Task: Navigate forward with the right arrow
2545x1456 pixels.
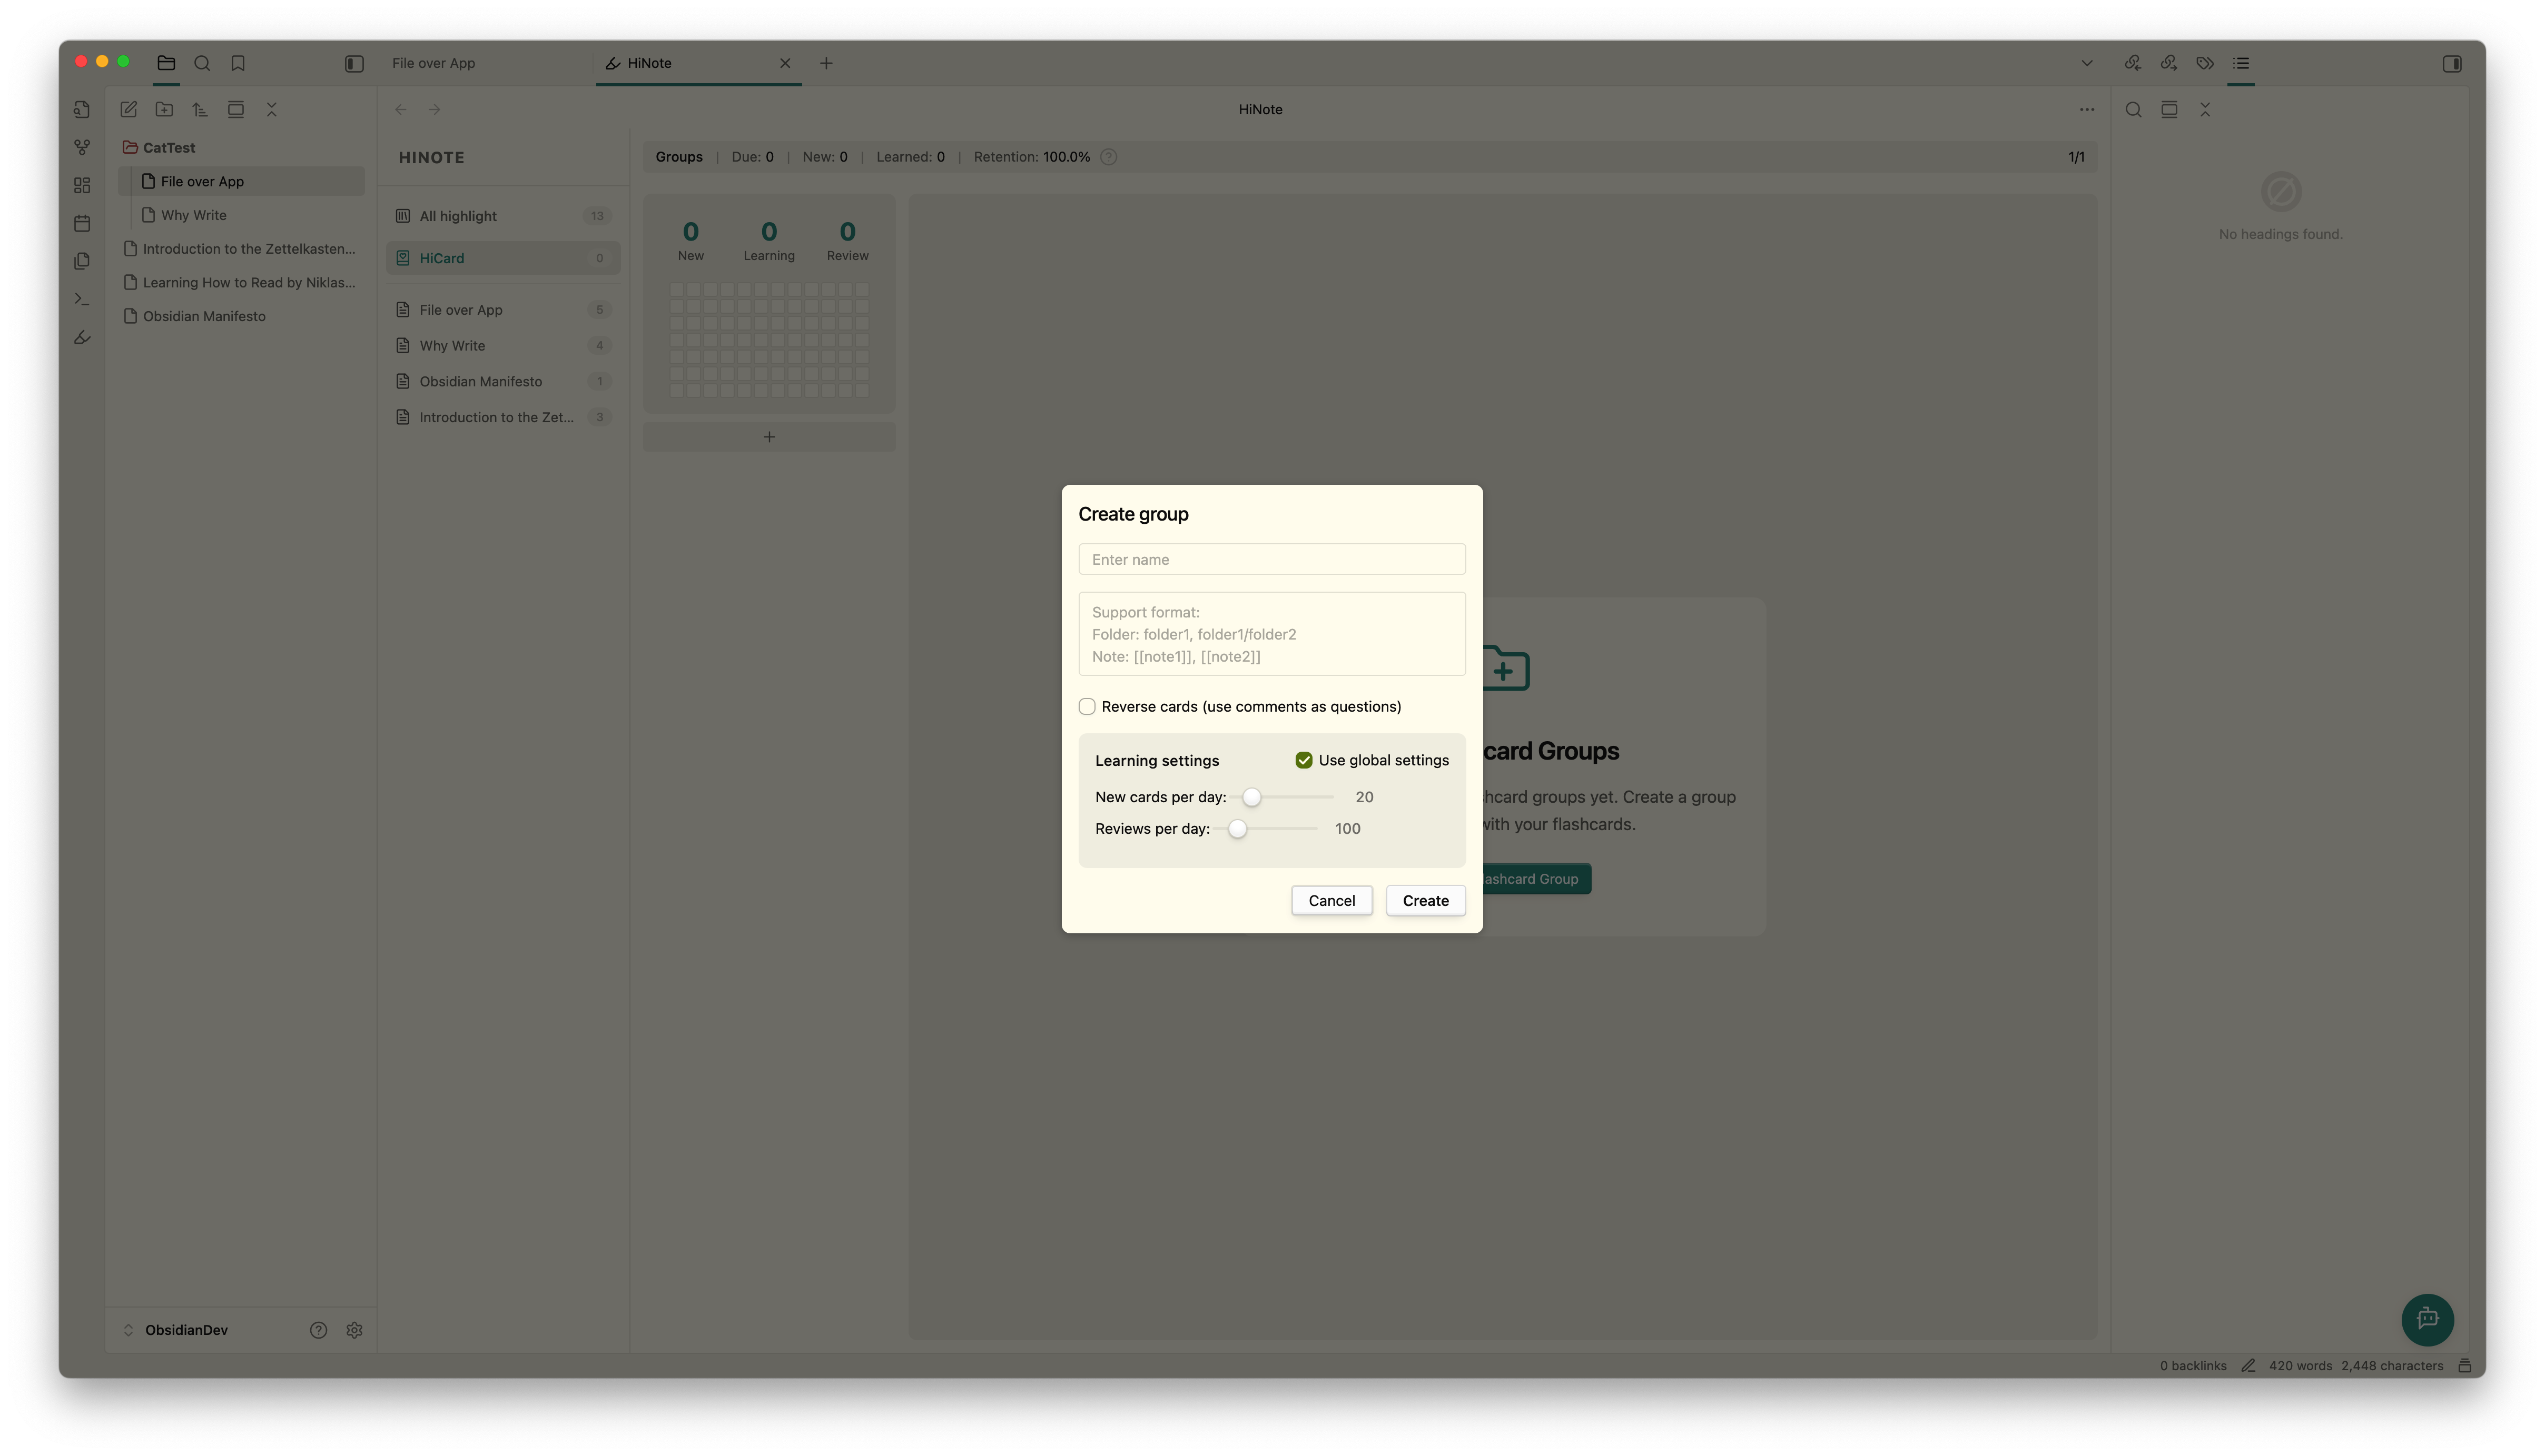Action: point(434,109)
